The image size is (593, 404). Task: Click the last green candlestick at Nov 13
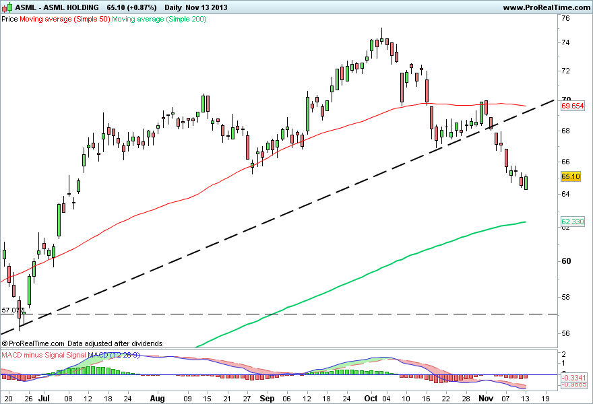[x=526, y=182]
